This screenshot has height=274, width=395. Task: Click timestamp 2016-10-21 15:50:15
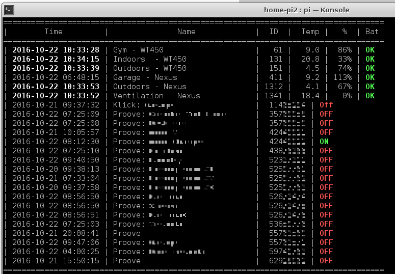(x=56, y=261)
